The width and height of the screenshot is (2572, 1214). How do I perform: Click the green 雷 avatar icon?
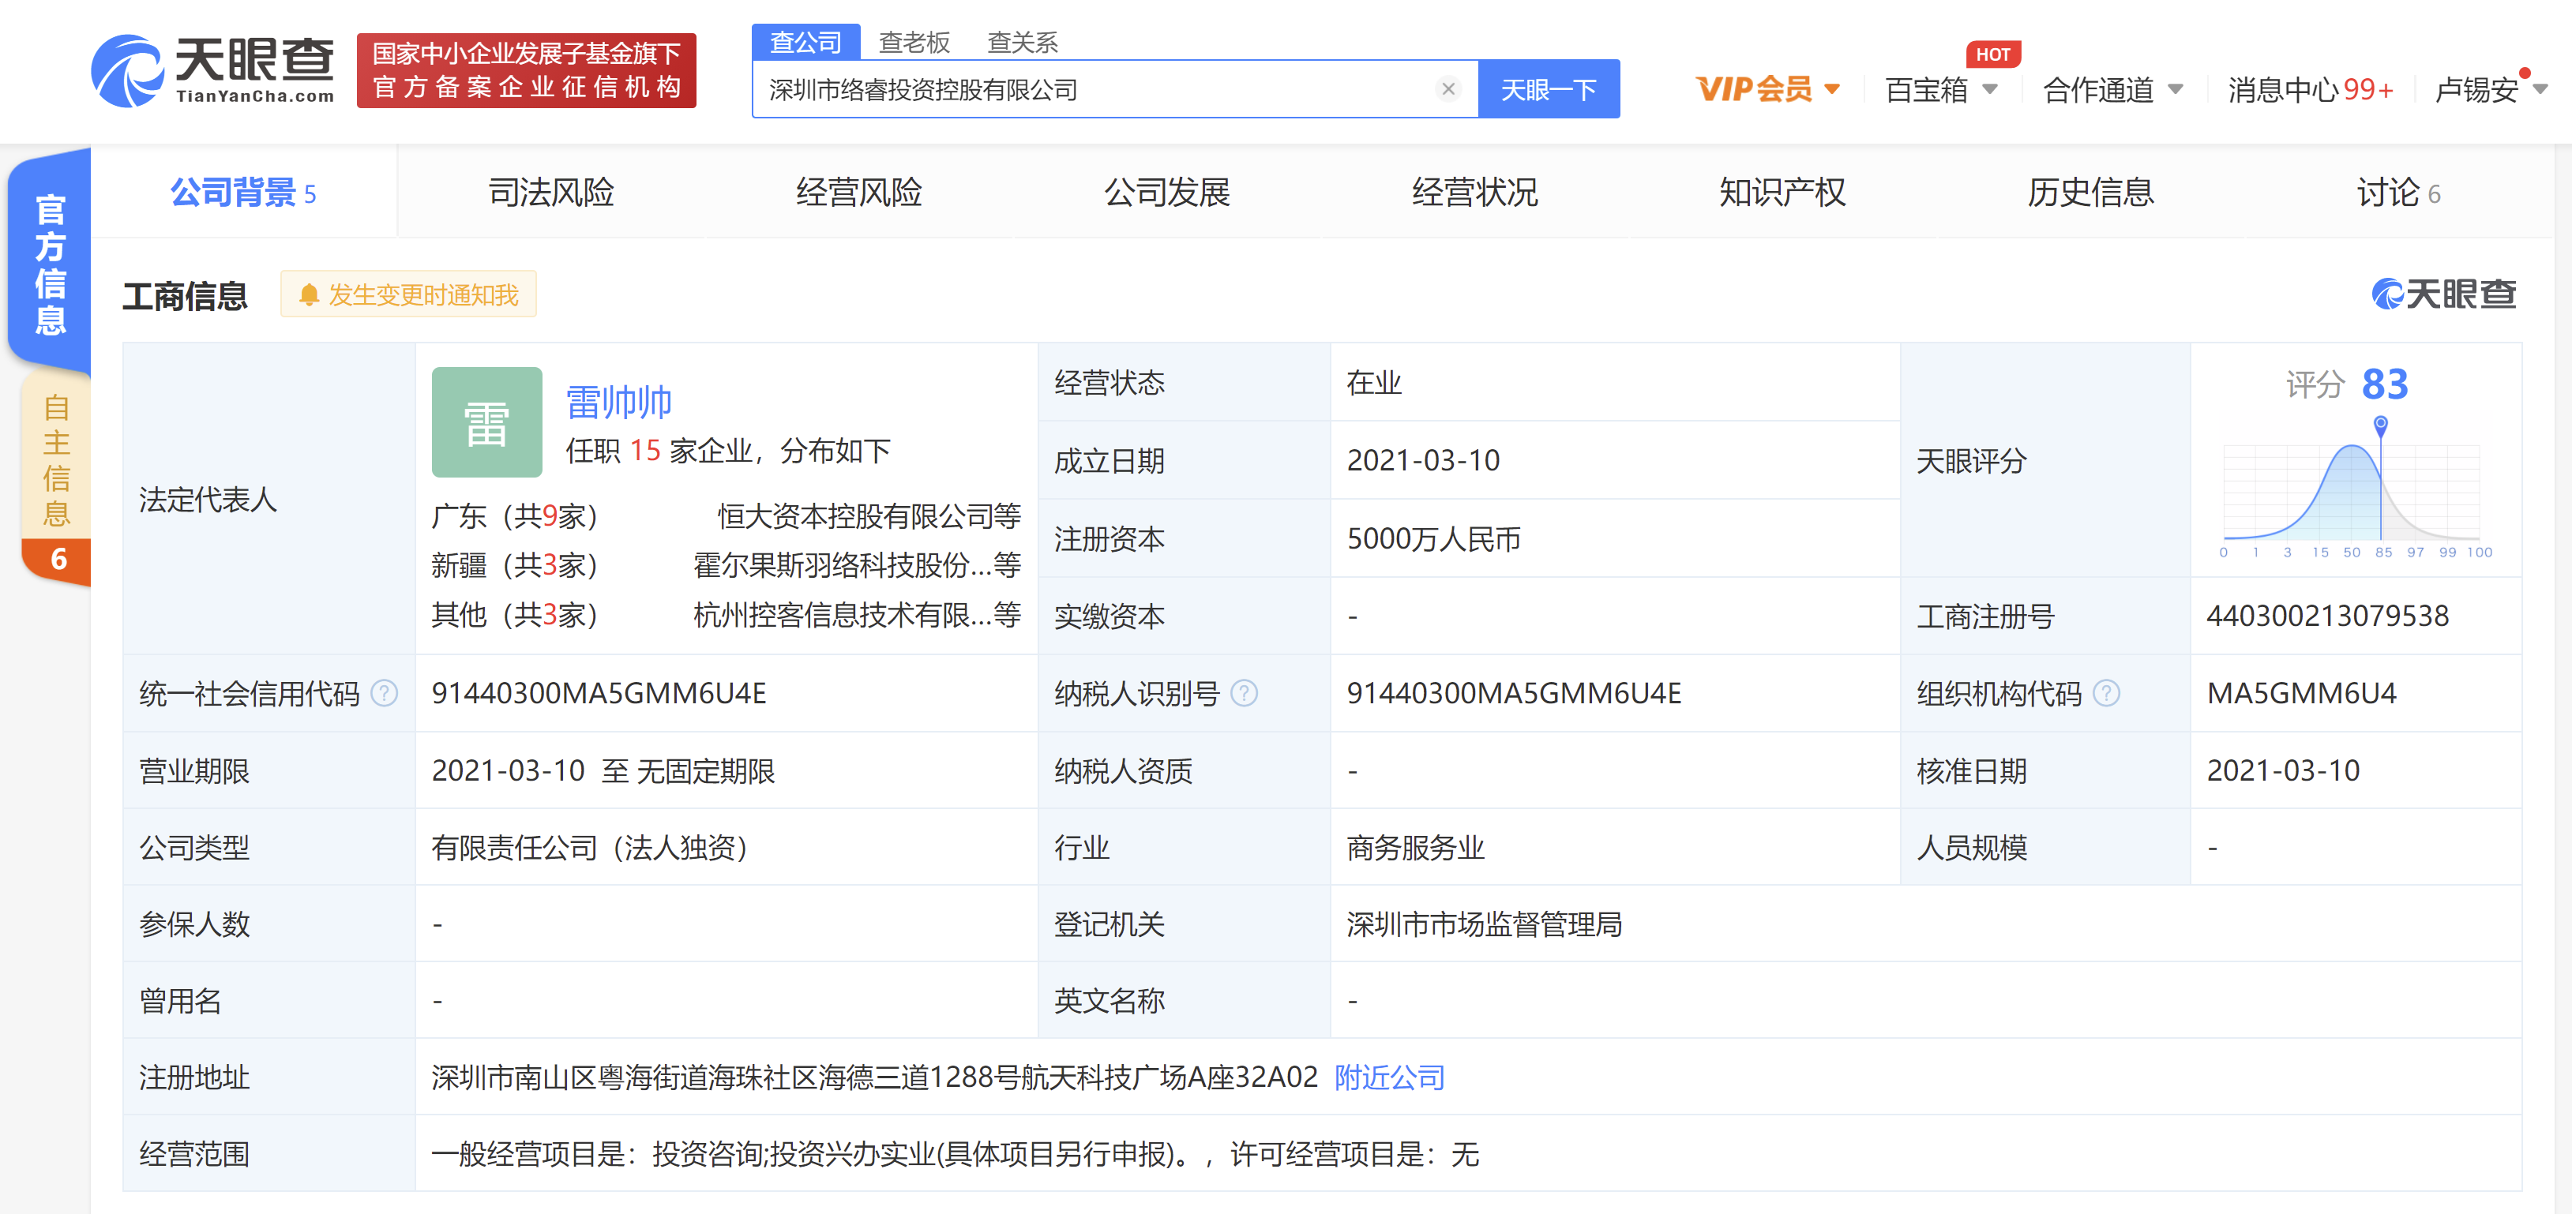pyautogui.click(x=486, y=422)
